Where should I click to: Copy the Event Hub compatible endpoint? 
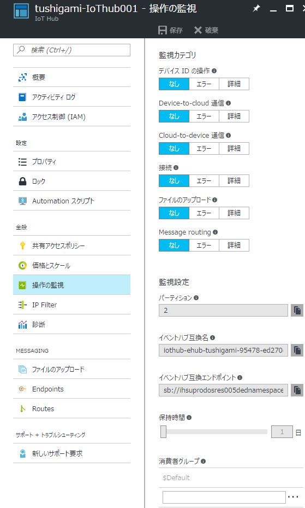click(297, 390)
